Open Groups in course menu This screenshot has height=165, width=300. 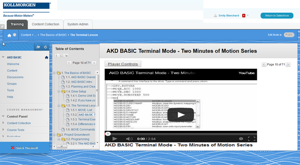coord(12,84)
